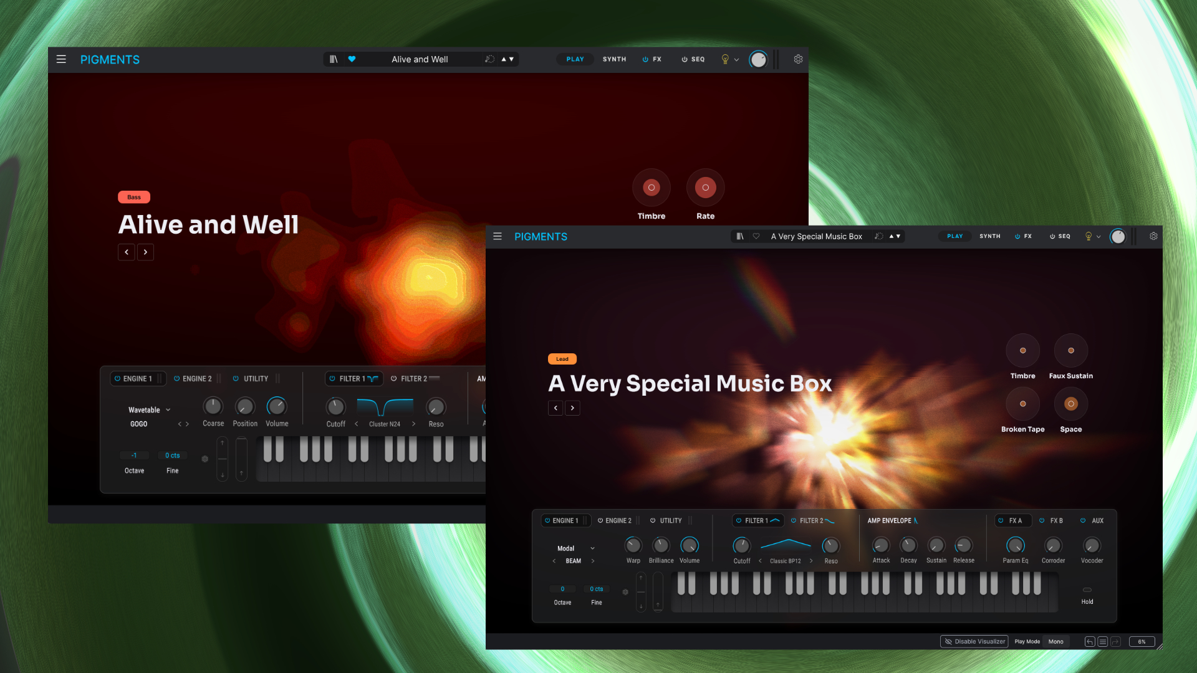Click the Disable Visualizer button
Screen dimensions: 1197x673
point(974,641)
